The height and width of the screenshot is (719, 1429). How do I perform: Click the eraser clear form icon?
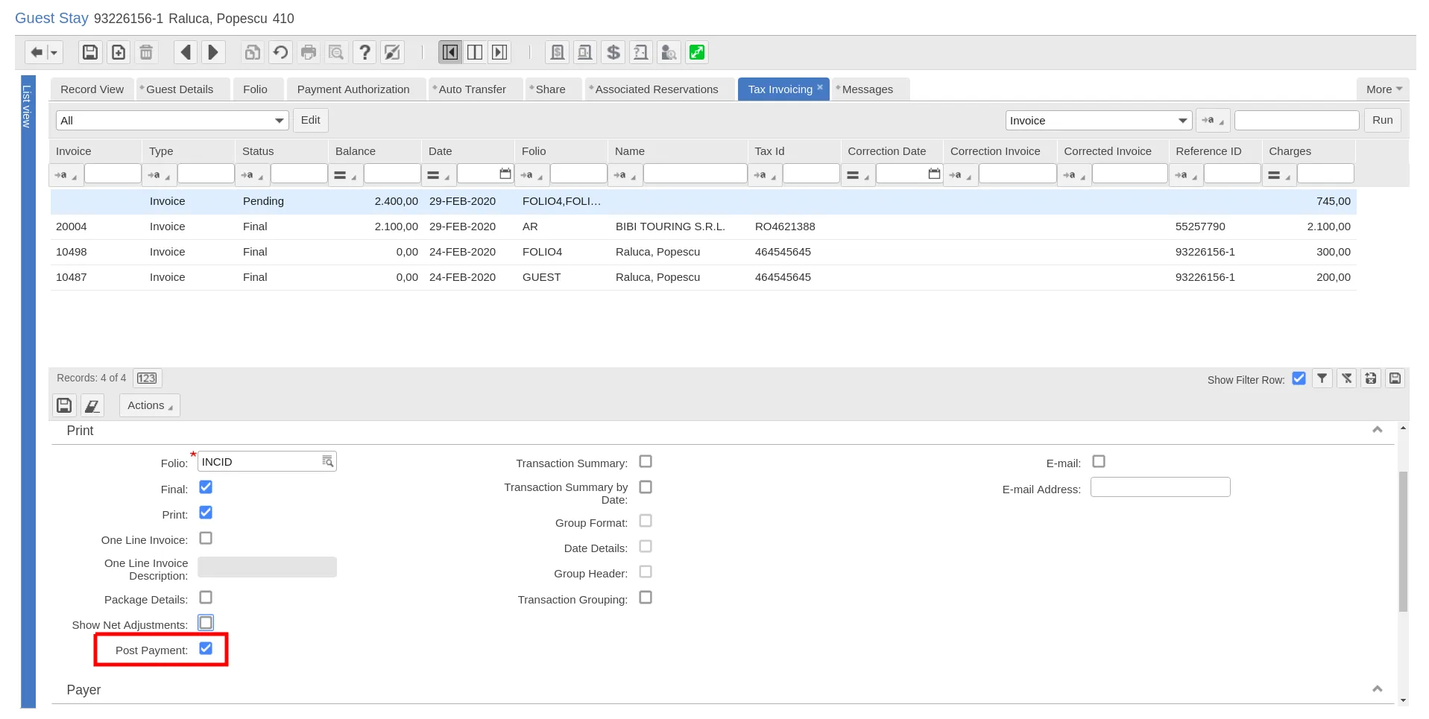[x=92, y=405]
